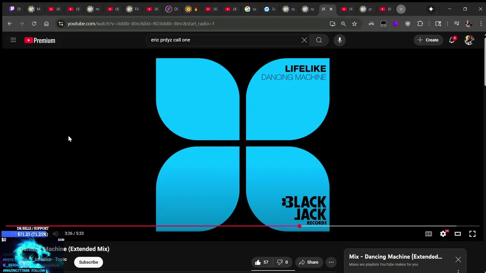Image resolution: width=486 pixels, height=273 pixels.
Task: Open new browser tab
Action: coord(401,9)
